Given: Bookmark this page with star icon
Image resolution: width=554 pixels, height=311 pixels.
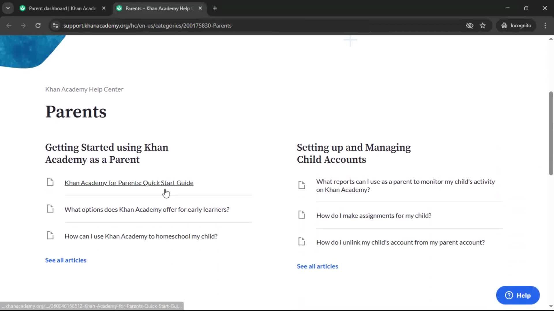Looking at the screenshot, I should coord(483,26).
